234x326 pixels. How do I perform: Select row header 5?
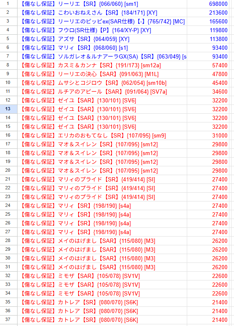pos(8,39)
